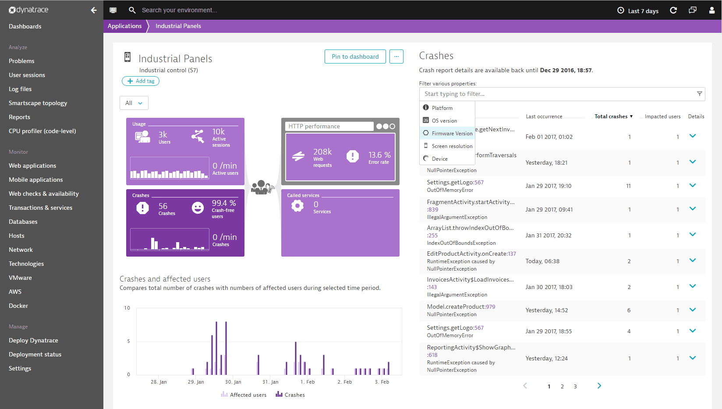This screenshot has width=722, height=409.
Task: Open Dashboards in sidebar
Action: [x=25, y=26]
